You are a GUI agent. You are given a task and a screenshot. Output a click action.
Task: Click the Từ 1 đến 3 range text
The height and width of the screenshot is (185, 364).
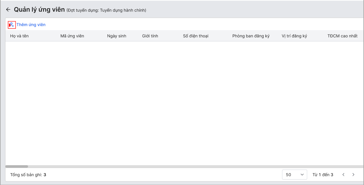[x=323, y=175]
